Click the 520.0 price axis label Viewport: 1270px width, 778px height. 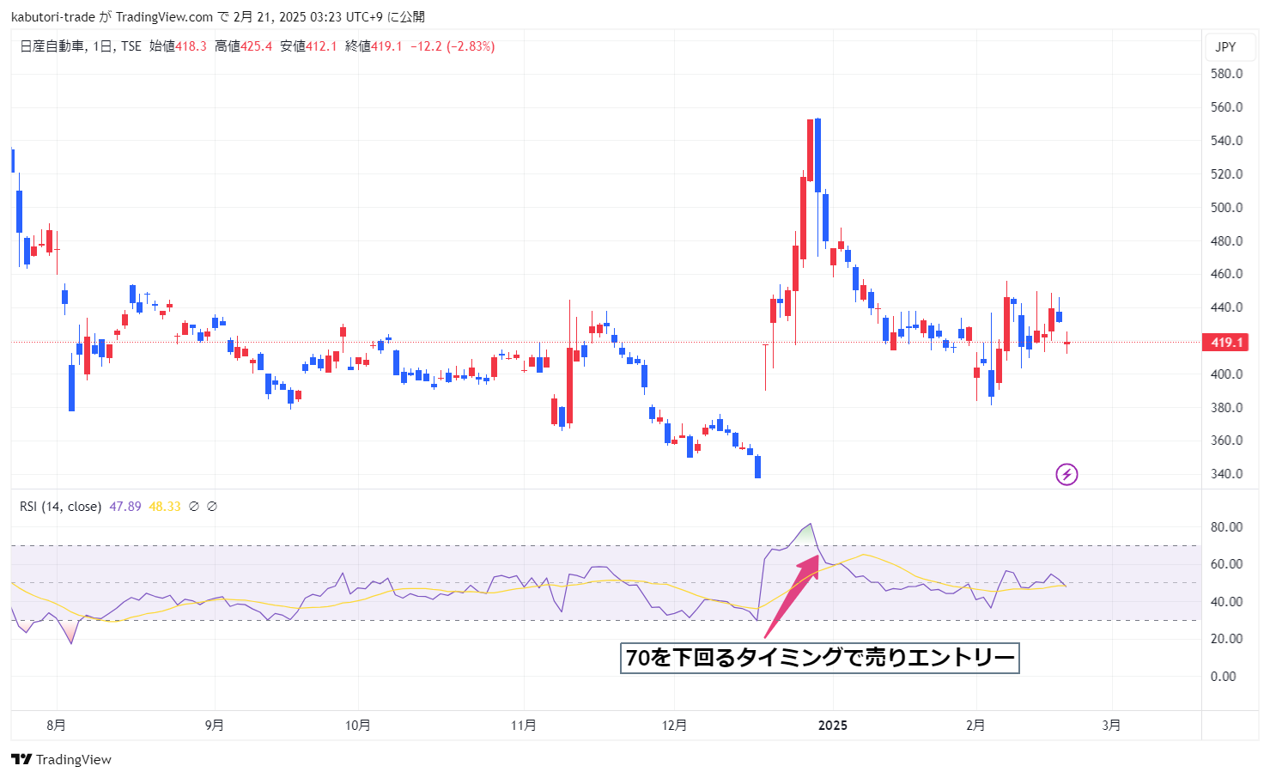pos(1226,174)
